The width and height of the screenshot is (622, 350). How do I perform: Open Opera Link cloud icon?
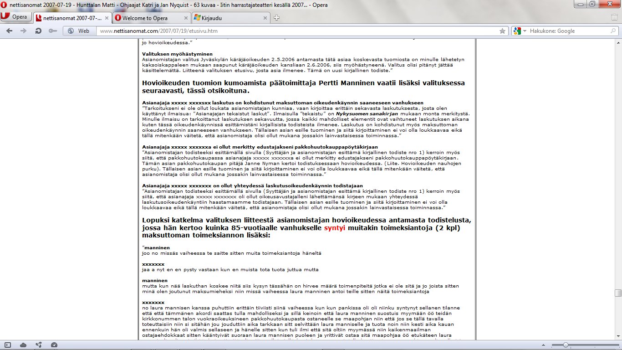pos(23,345)
